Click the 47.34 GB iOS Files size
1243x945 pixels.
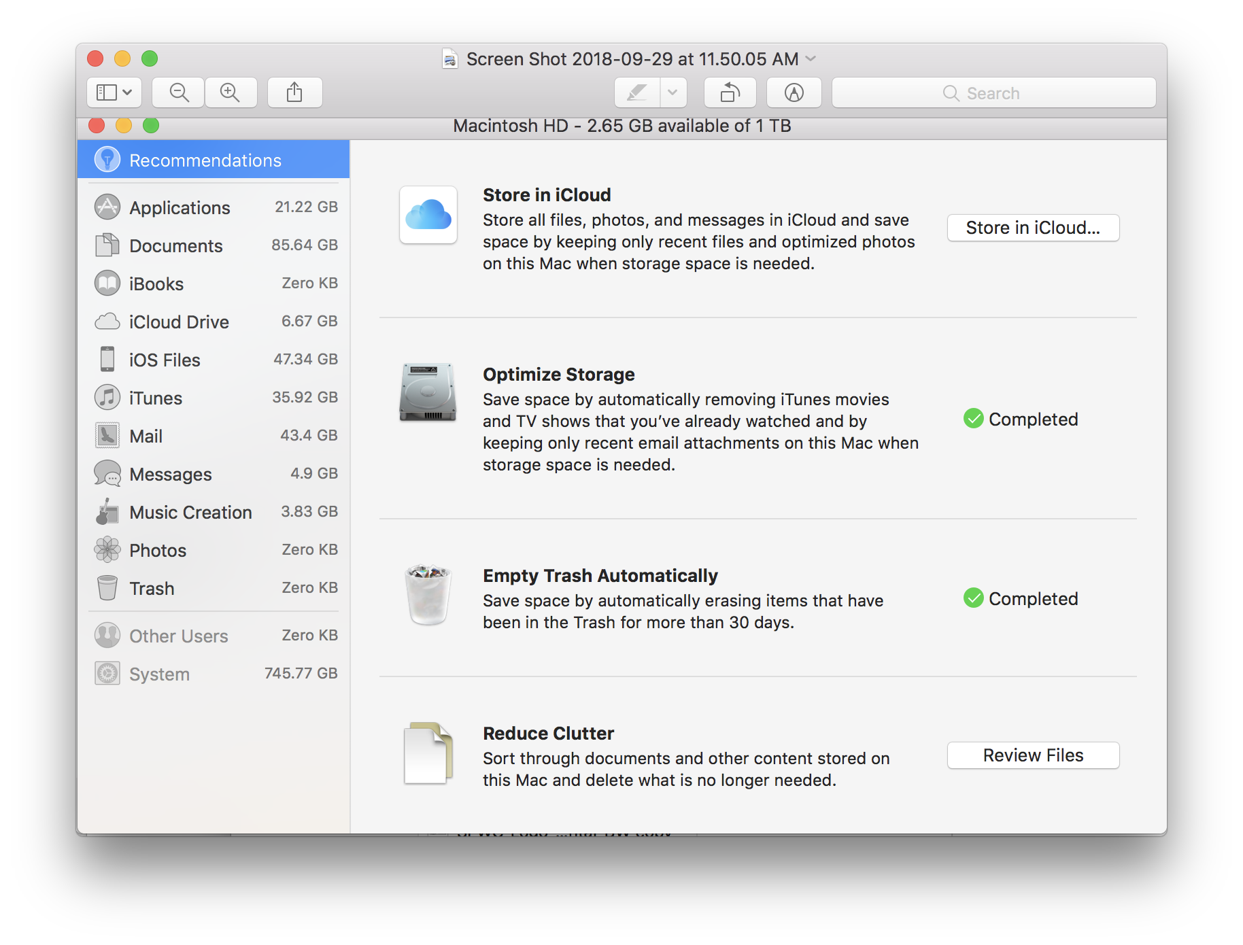point(305,359)
